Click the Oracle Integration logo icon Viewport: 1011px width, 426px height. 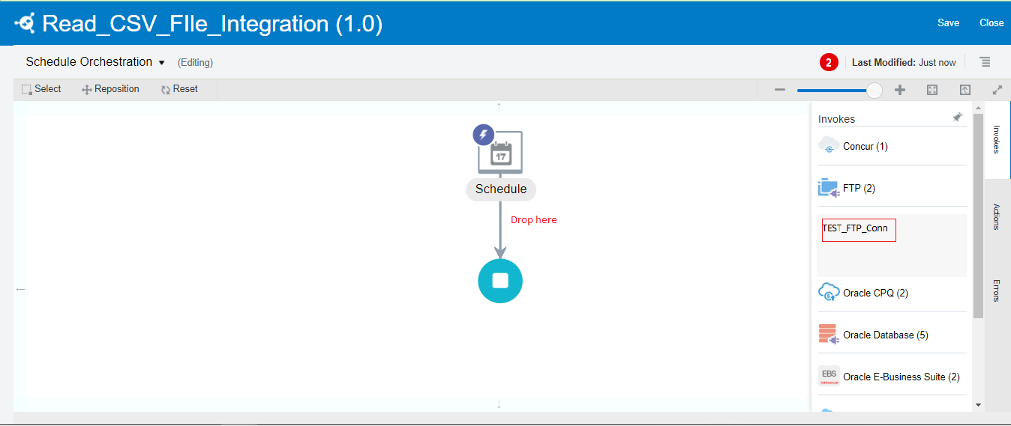[25, 23]
